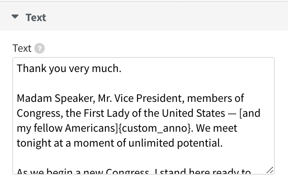Image resolution: width=288 pixels, height=187 pixels.
Task: Click the Text field label above textarea
Action: 22,48
